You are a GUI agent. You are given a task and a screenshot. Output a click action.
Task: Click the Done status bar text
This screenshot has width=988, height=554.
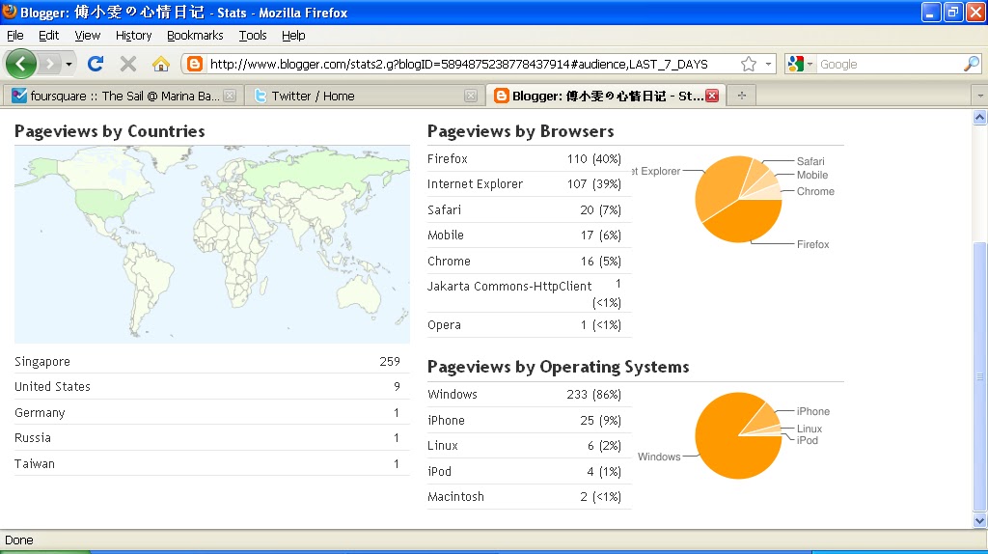(x=19, y=540)
